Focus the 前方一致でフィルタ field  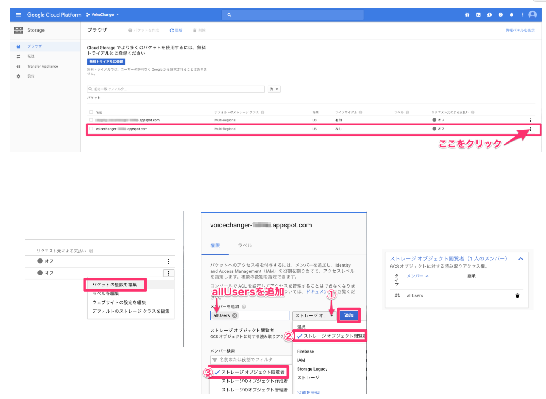point(176,89)
